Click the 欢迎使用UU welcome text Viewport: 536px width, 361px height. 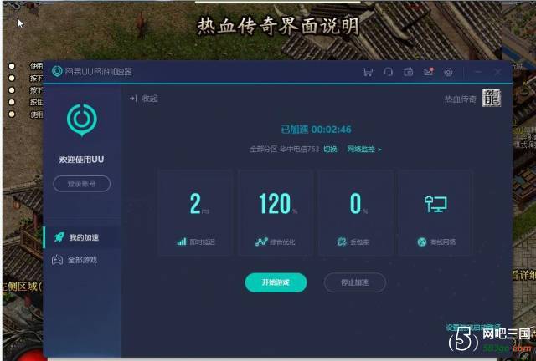[81, 160]
